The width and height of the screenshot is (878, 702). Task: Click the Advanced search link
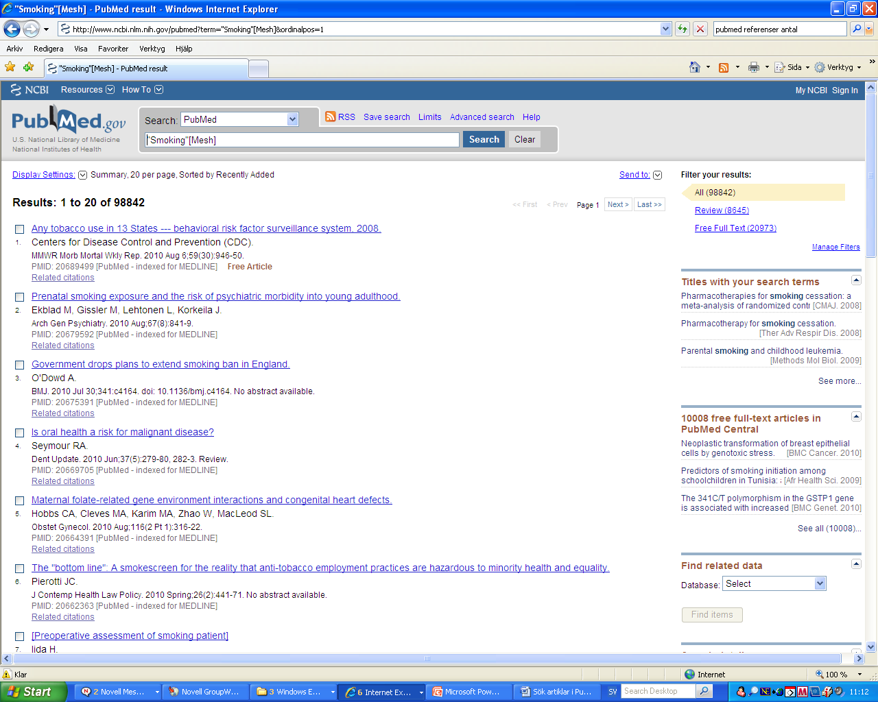(482, 117)
